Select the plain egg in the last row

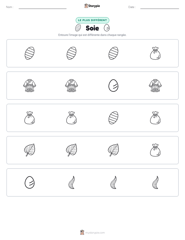(30, 182)
